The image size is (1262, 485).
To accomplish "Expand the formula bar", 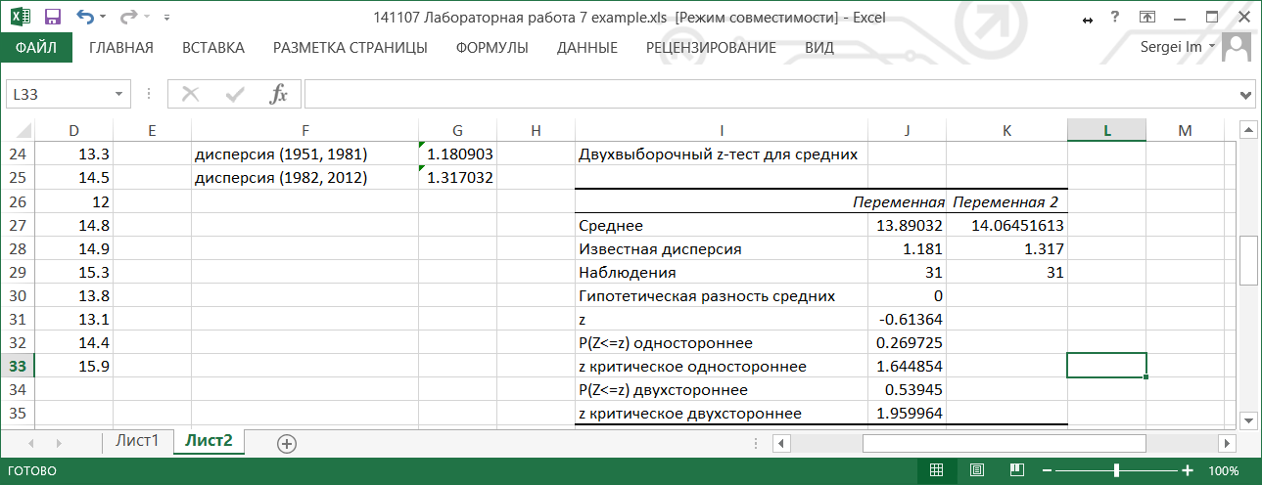I will pos(1246,95).
